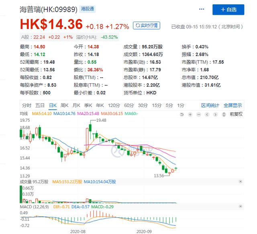Image resolution: width=257 pixels, height=234 pixels.
Task: Switch to the 30分 interval tab
Action: pos(143,105)
